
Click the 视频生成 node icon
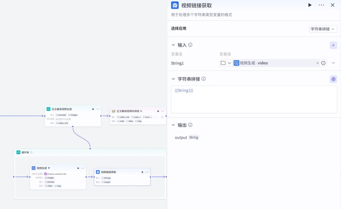[x=33, y=168]
